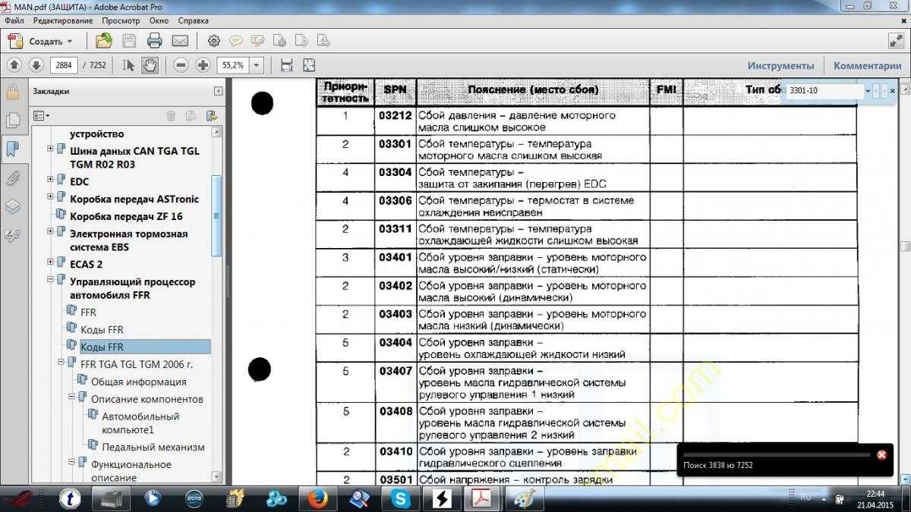Fit one full page icon
Image resolution: width=911 pixels, height=512 pixels.
tap(309, 65)
